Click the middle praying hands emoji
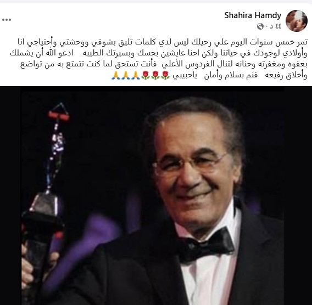The height and width of the screenshot is (305, 312). pyautogui.click(x=126, y=76)
